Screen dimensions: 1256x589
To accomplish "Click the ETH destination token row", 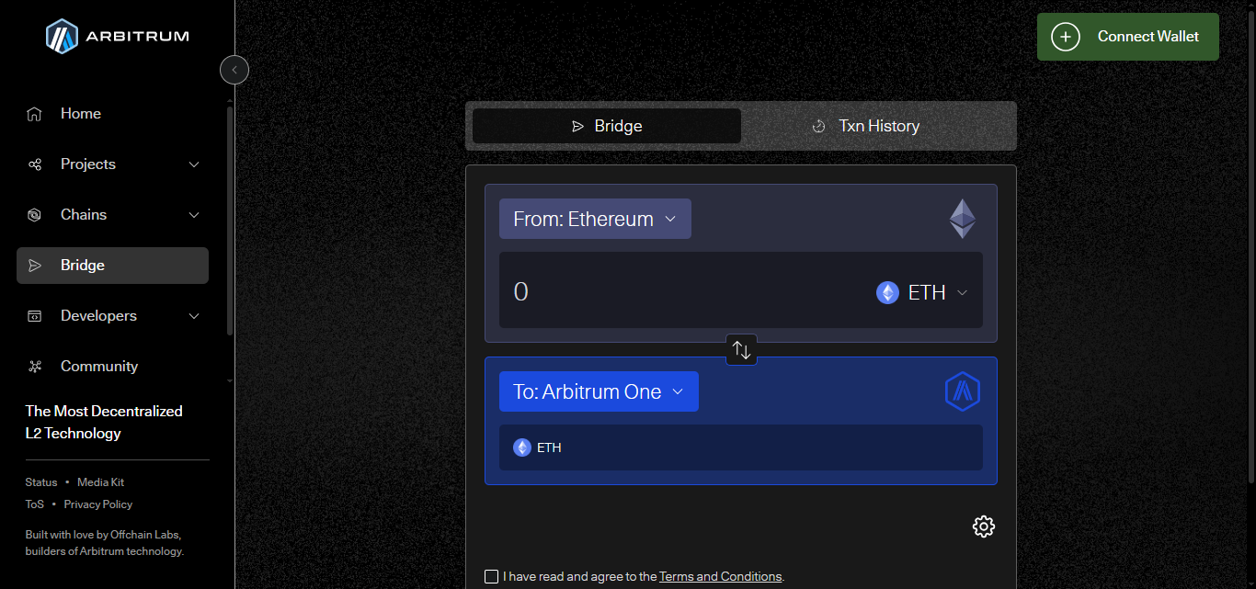I will tap(741, 447).
